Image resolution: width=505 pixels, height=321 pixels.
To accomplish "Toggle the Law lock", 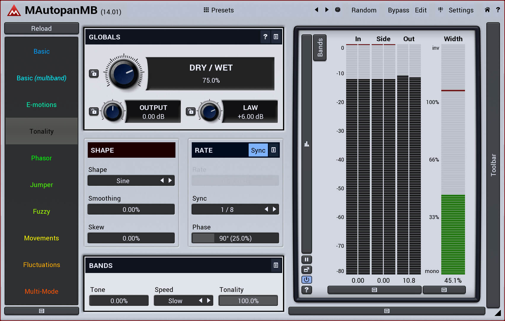I will click(191, 111).
